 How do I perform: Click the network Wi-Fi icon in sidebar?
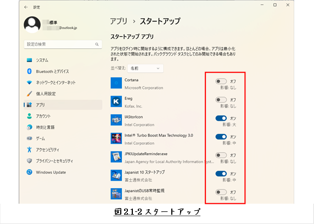coord(30,82)
